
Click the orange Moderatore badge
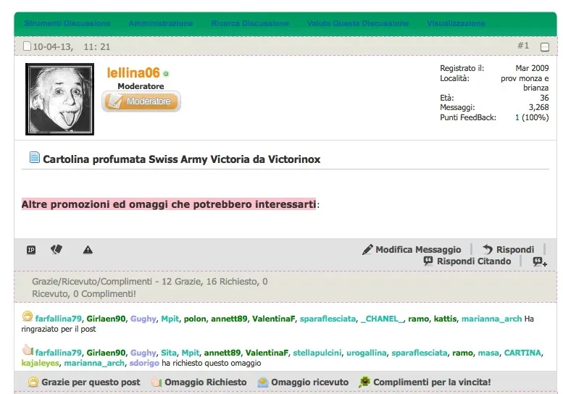141,101
